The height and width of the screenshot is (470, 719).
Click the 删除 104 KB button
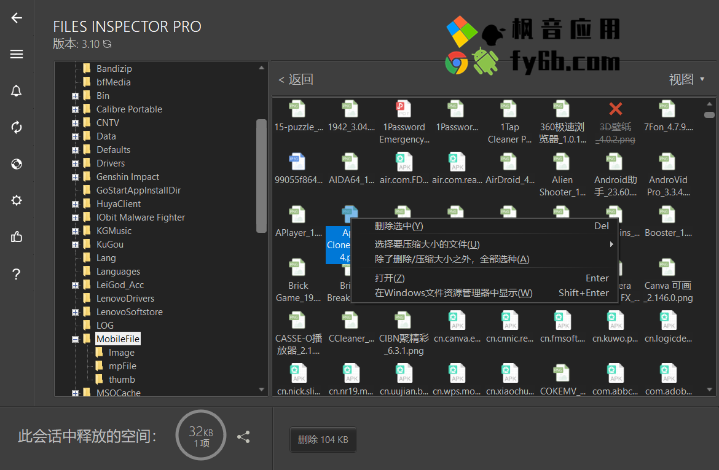coord(323,440)
